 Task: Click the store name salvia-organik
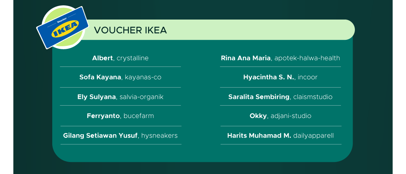coord(142,97)
